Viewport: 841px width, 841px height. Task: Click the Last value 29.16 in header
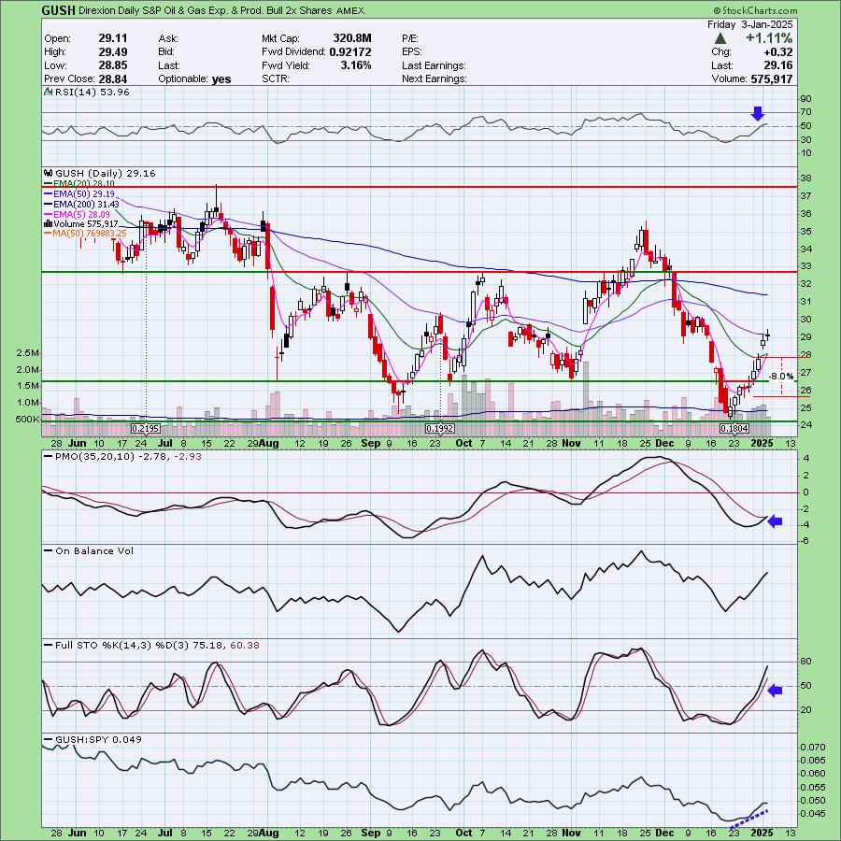pos(779,65)
